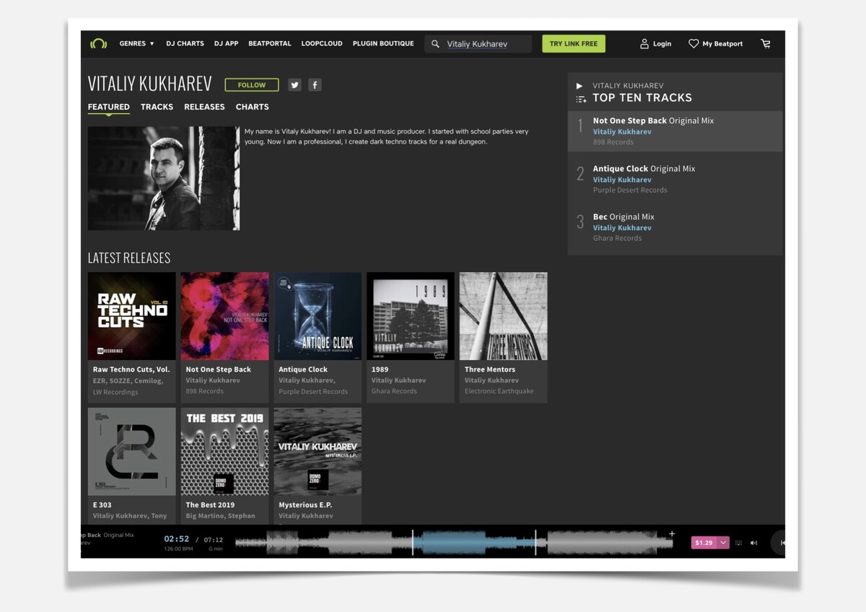Click the Beatport headphones logo
Viewport: 866px width, 612px height.
(98, 43)
